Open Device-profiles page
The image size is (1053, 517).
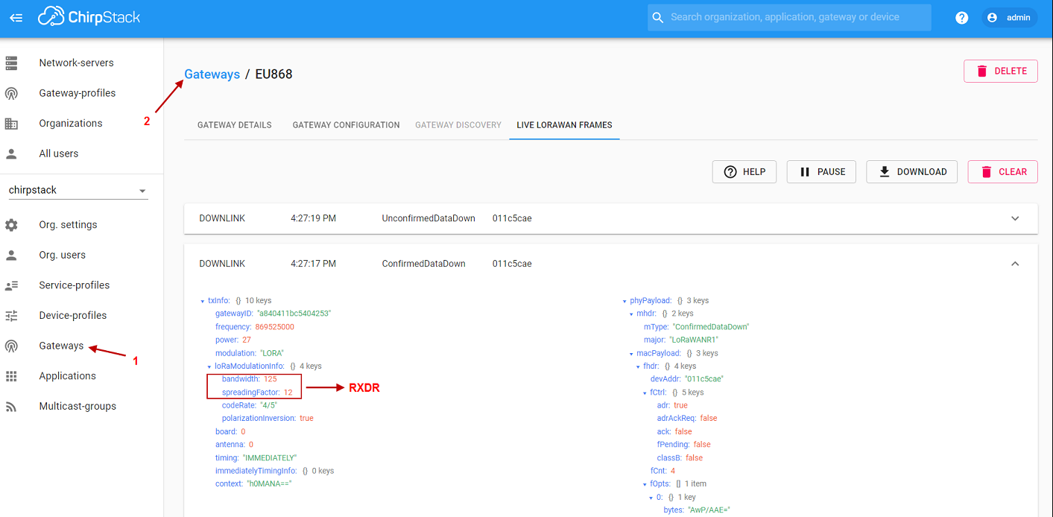[73, 316]
